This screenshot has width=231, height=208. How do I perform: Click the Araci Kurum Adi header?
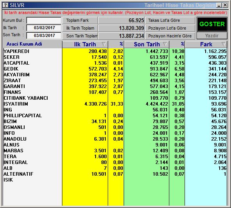(24, 44)
